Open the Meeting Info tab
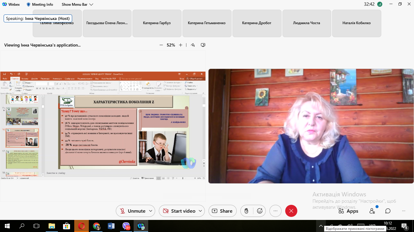Image resolution: width=414 pixels, height=232 pixels. (40, 5)
